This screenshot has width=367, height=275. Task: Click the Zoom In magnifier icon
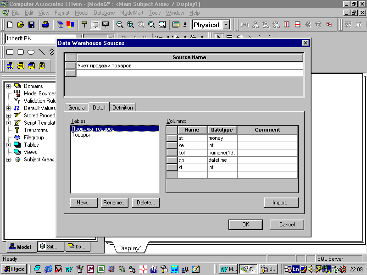(130, 25)
